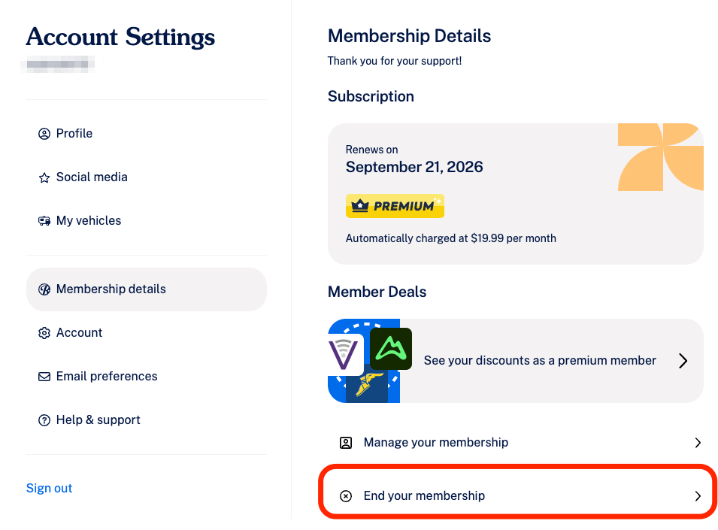Click the Email preferences envelope icon
Viewport: 718px width, 530px height.
coord(44,377)
